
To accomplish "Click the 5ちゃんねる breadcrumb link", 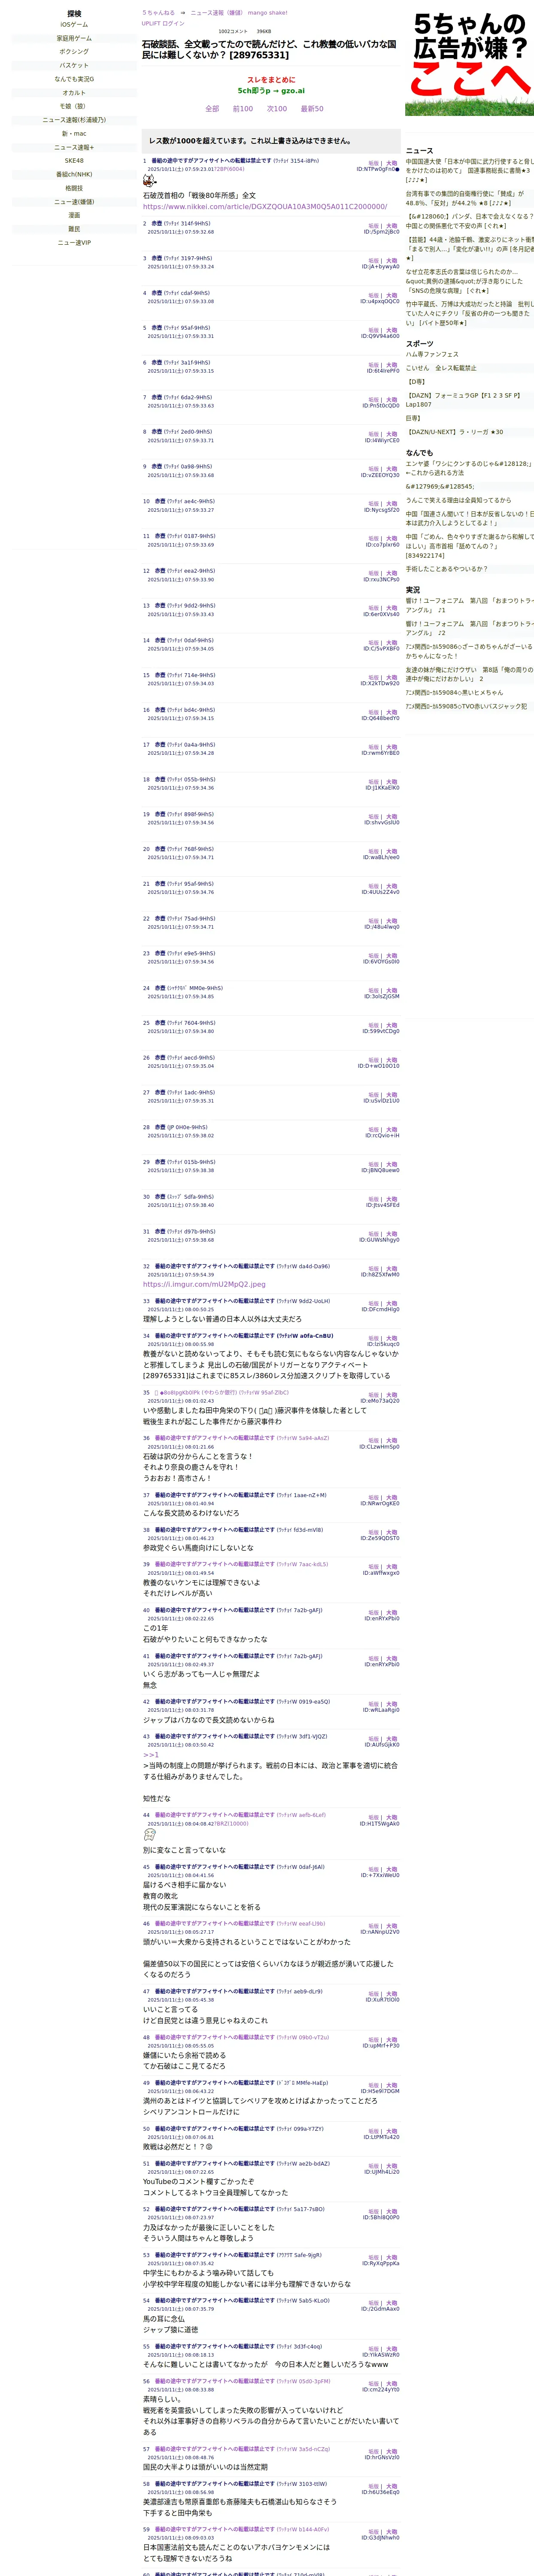I will tap(158, 13).
